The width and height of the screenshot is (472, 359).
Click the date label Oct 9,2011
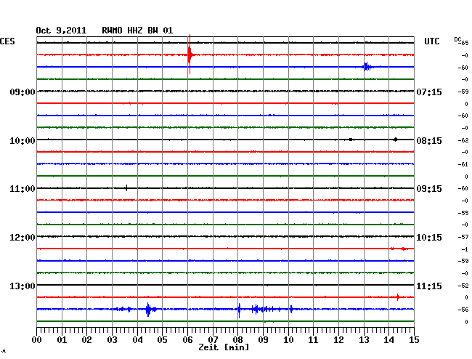click(61, 31)
